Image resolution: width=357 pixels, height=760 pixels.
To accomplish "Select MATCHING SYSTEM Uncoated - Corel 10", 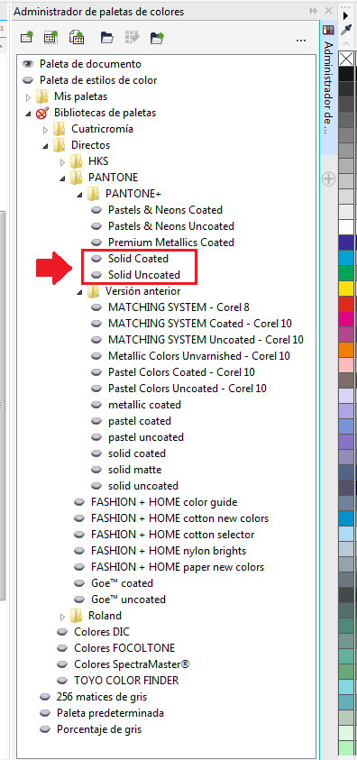I will tap(206, 340).
